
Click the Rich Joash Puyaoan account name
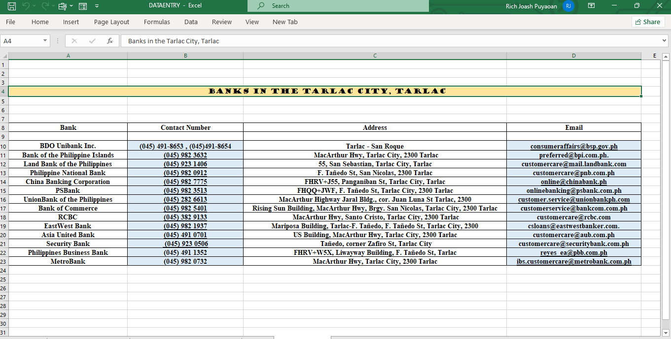tap(532, 6)
